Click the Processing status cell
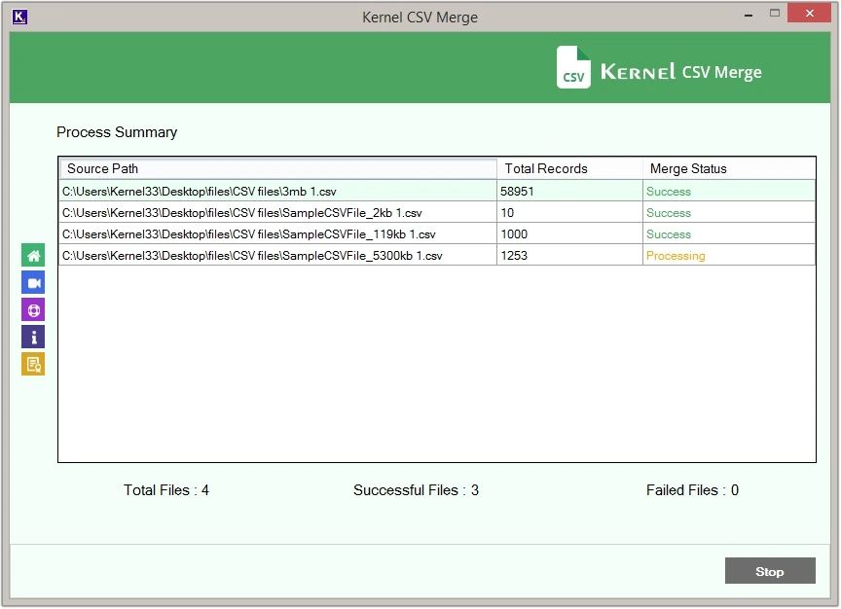The height and width of the screenshot is (609, 841). pos(729,256)
